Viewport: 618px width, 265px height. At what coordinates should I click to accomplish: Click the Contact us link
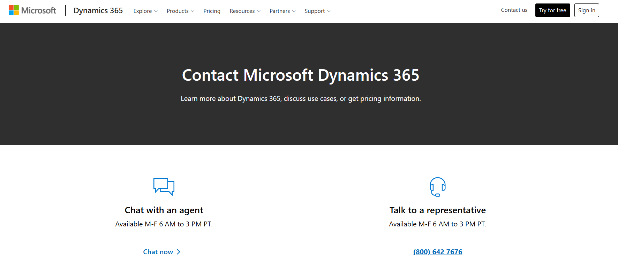click(514, 10)
